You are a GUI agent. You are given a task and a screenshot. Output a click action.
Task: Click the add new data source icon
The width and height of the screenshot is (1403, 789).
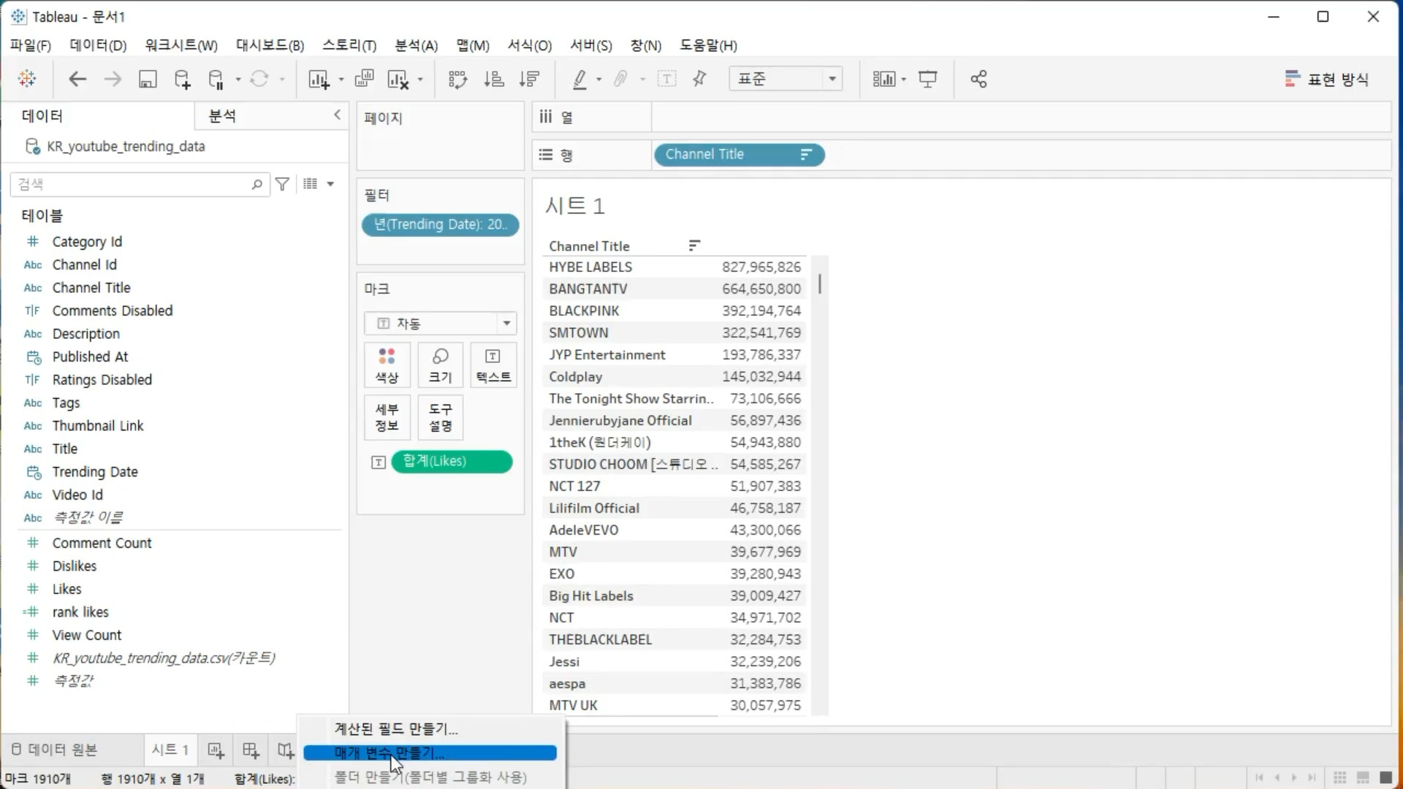182,79
